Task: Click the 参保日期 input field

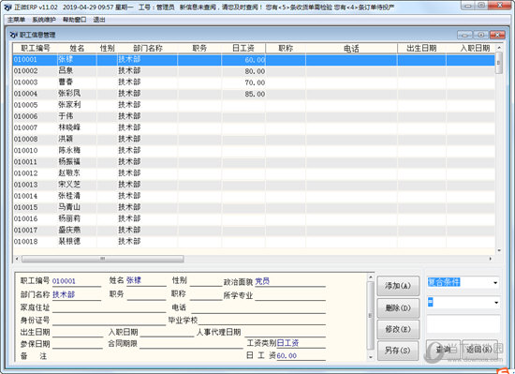Action: click(78, 344)
